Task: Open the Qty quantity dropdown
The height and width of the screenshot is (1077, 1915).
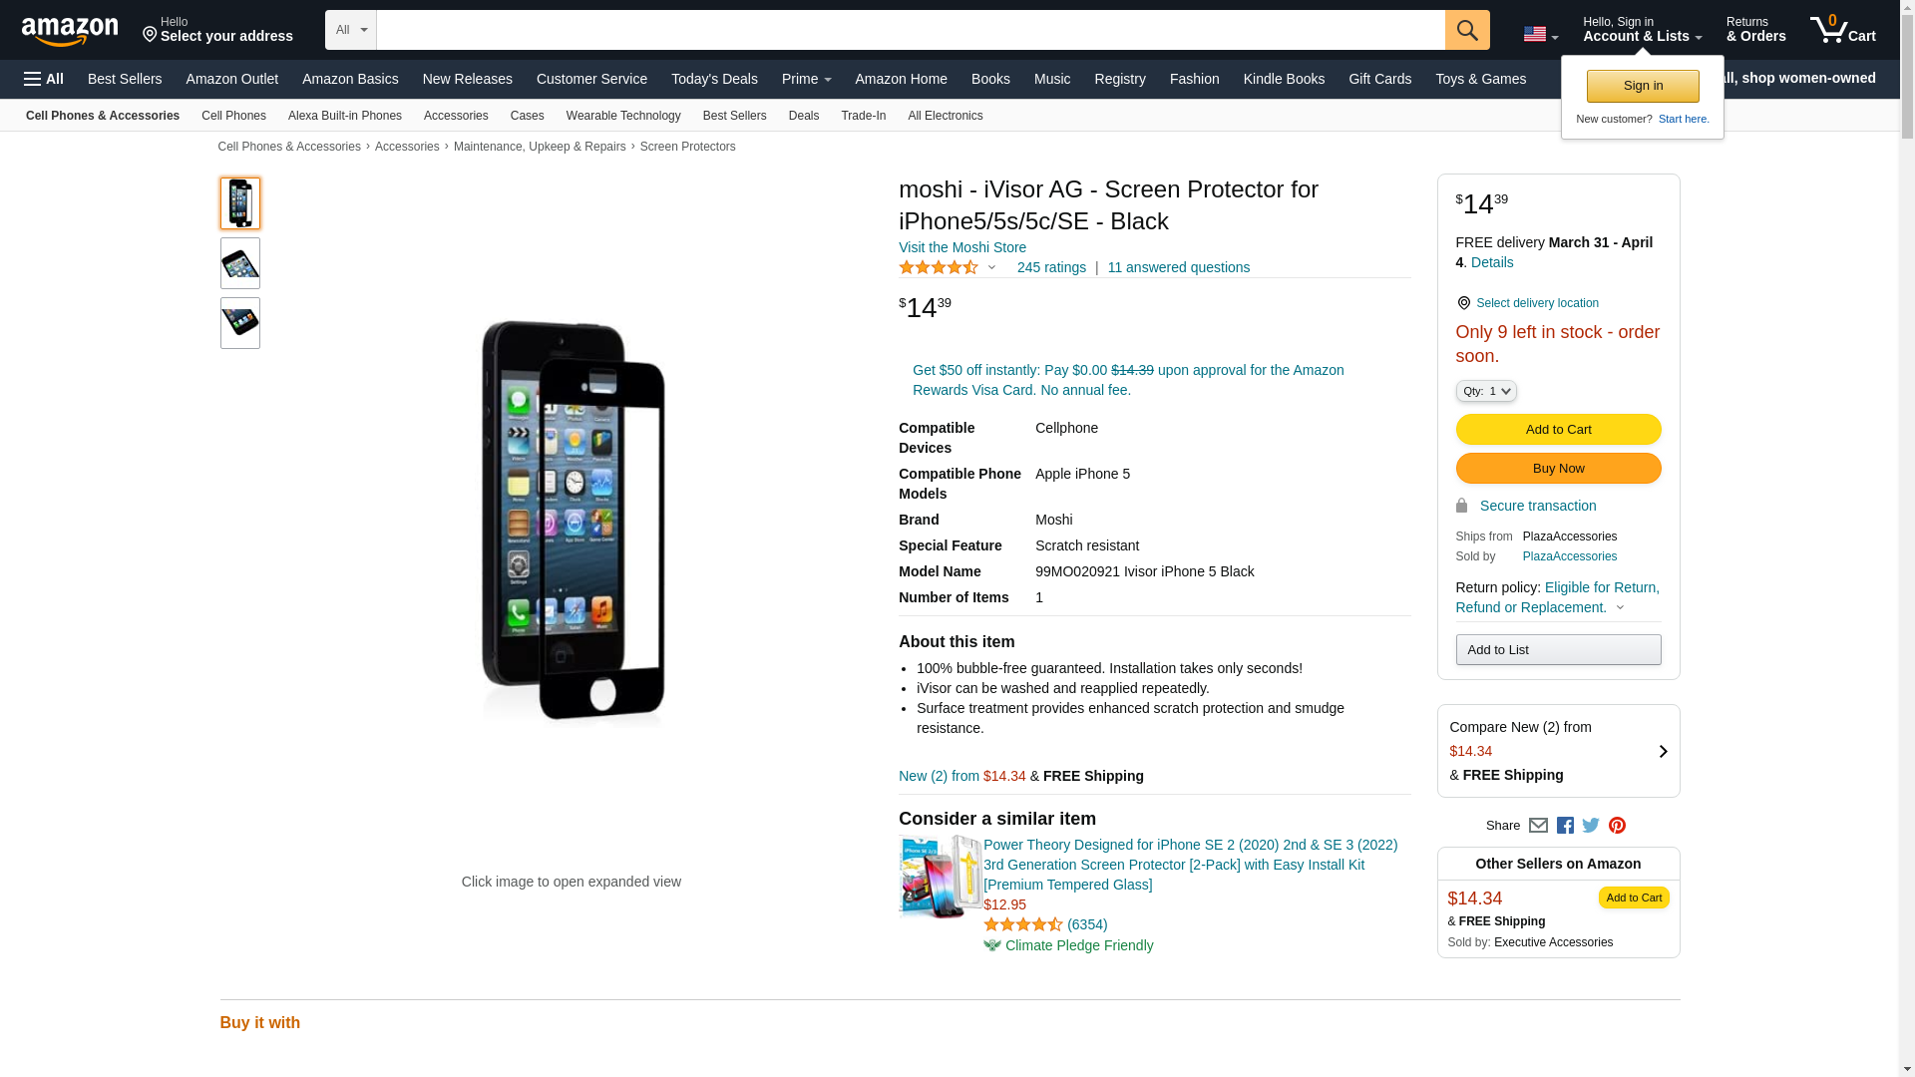Action: pyautogui.click(x=1486, y=391)
